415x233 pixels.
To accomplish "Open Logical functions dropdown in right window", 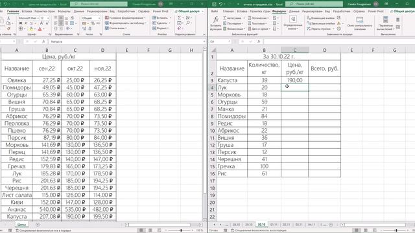I will tap(258, 18).
